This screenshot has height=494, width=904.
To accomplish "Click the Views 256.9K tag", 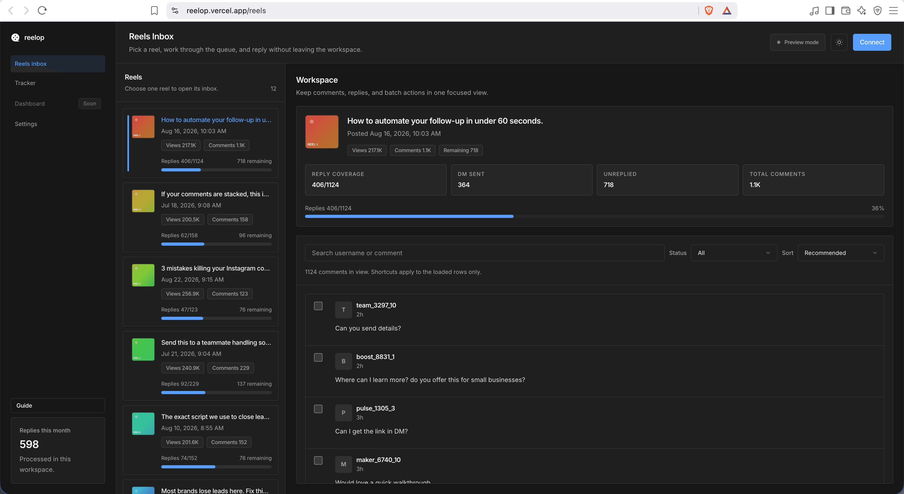I will pos(182,293).
